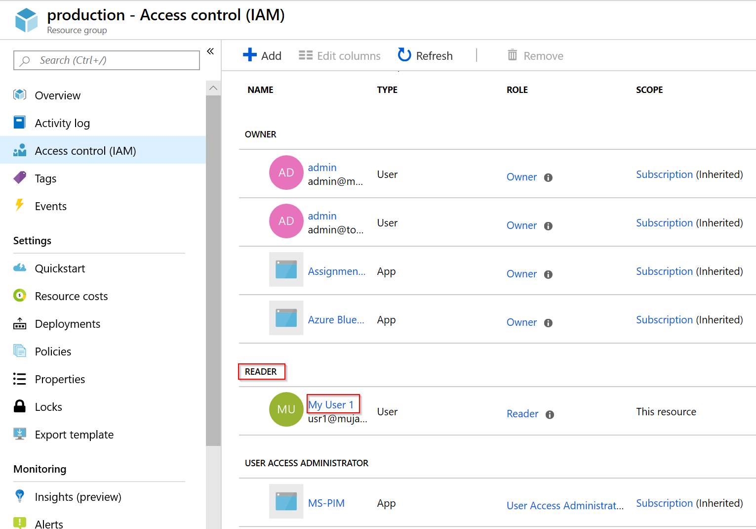The image size is (756, 529).
Task: Click the Search (Ctrl+/) input field
Action: click(107, 60)
